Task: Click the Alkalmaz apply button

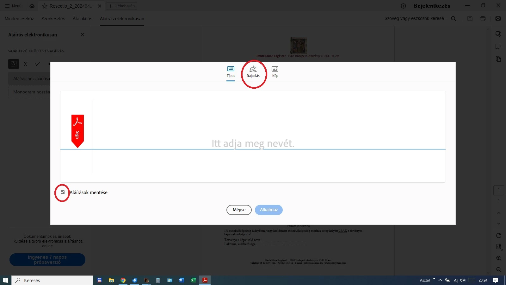Action: click(269, 210)
